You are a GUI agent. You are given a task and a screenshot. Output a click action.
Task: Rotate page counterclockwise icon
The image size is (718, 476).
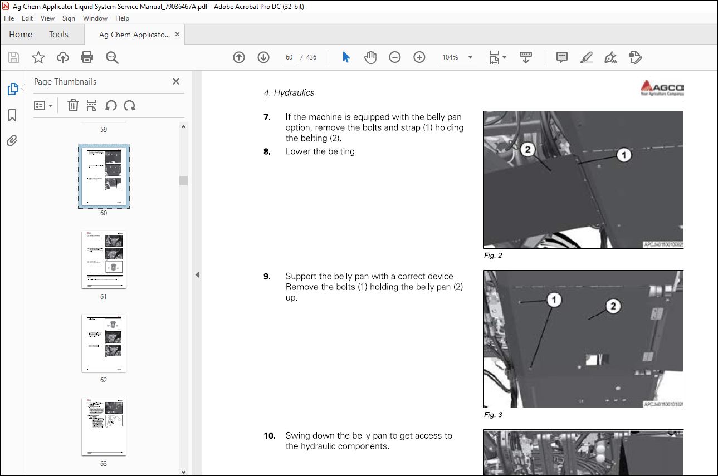111,105
